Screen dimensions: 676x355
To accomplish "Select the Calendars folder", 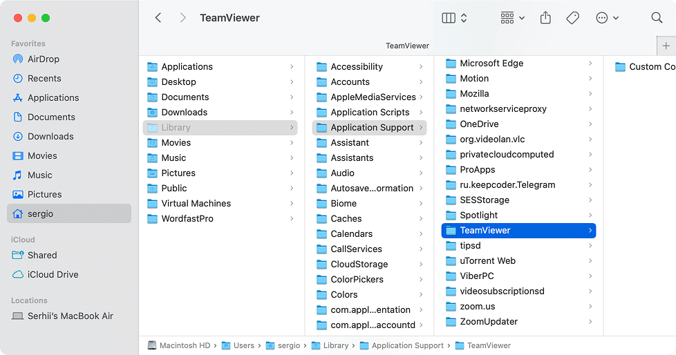I will click(x=370, y=234).
